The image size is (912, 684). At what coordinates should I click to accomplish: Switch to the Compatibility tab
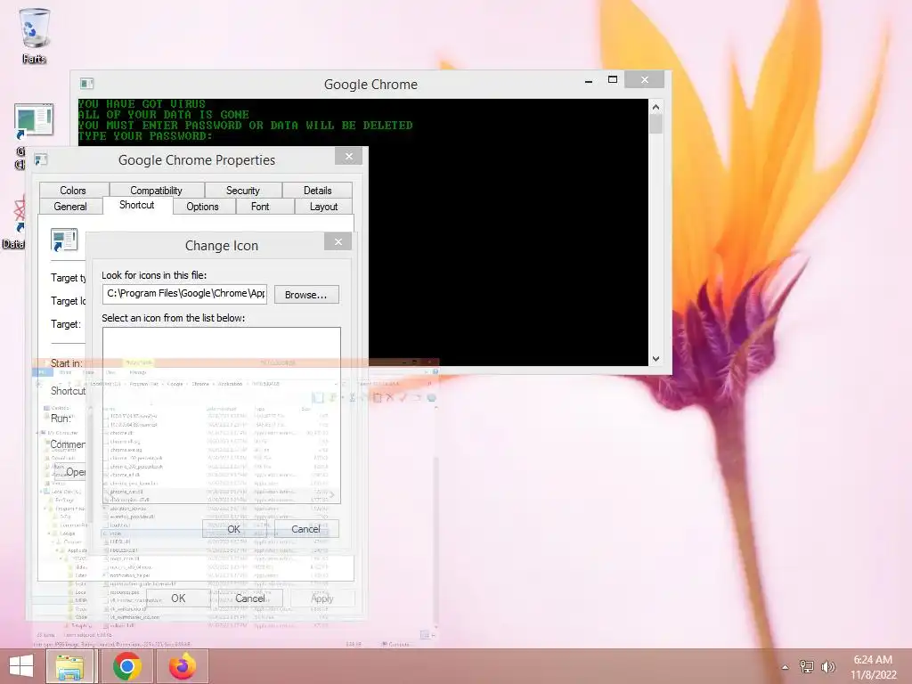[156, 191]
